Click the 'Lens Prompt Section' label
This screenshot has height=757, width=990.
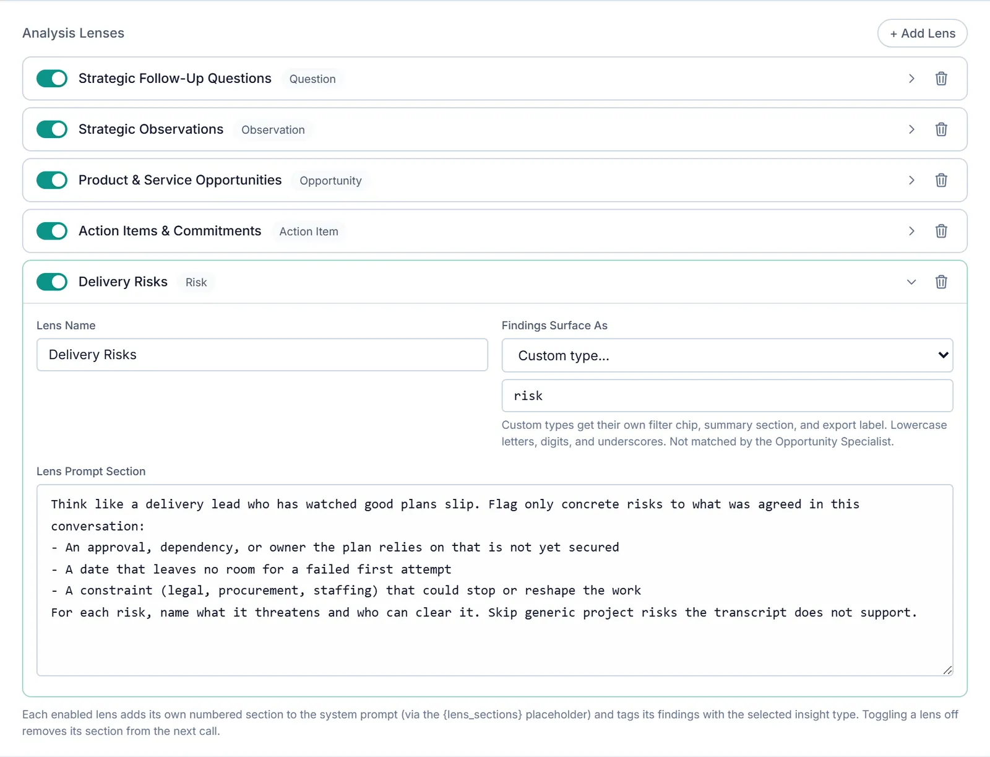coord(91,471)
